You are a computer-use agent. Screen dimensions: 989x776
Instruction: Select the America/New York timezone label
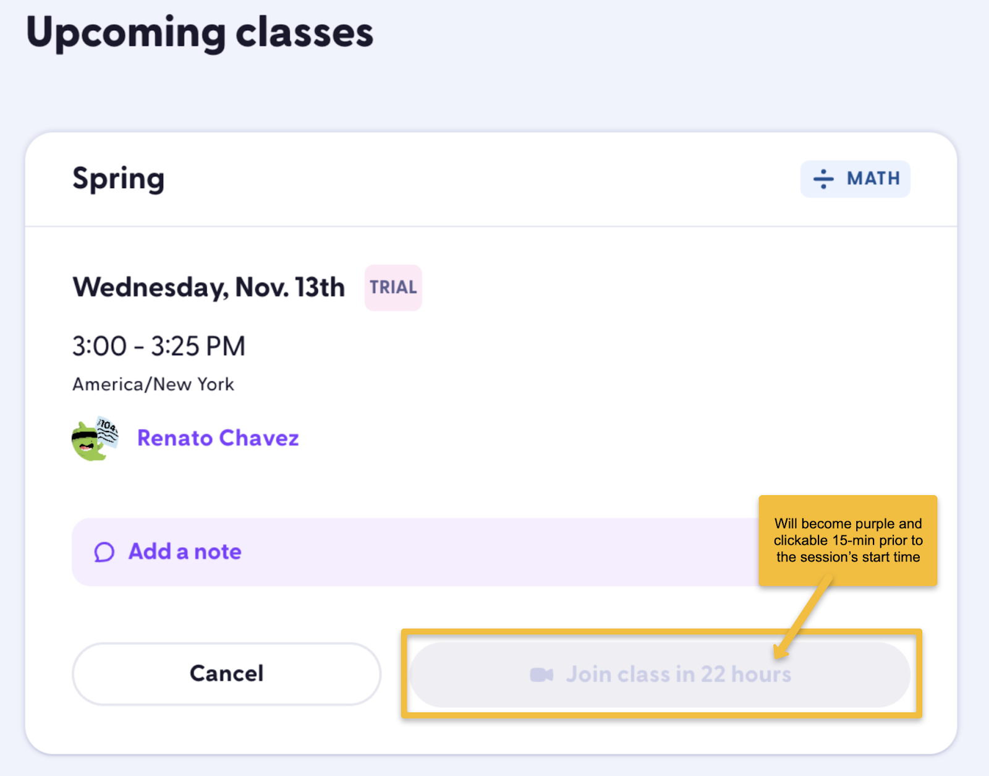pyautogui.click(x=153, y=383)
